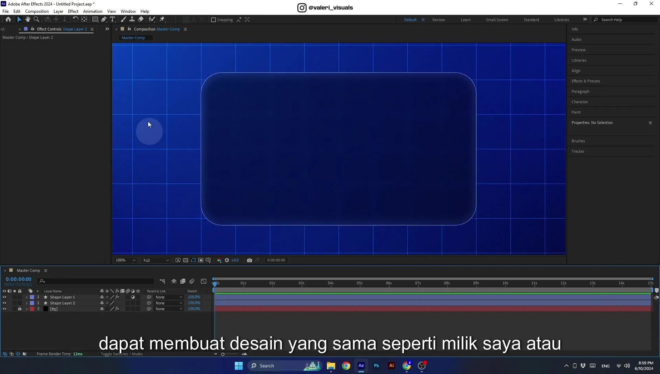
Task: Click the snapshot camera icon in viewer
Action: [250, 260]
